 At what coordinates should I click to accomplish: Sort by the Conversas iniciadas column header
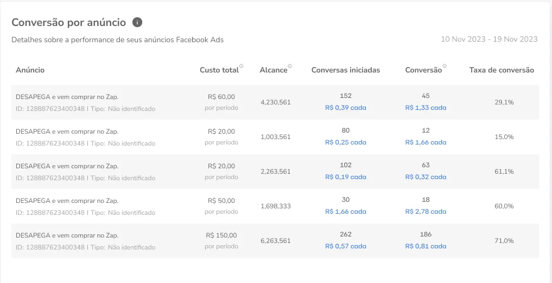click(345, 70)
